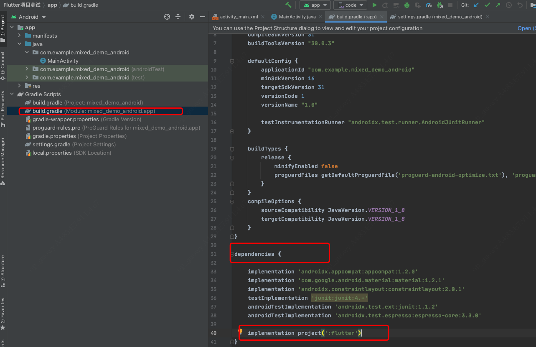
Task: Open the Android project view dropdown
Action: [x=28, y=17]
